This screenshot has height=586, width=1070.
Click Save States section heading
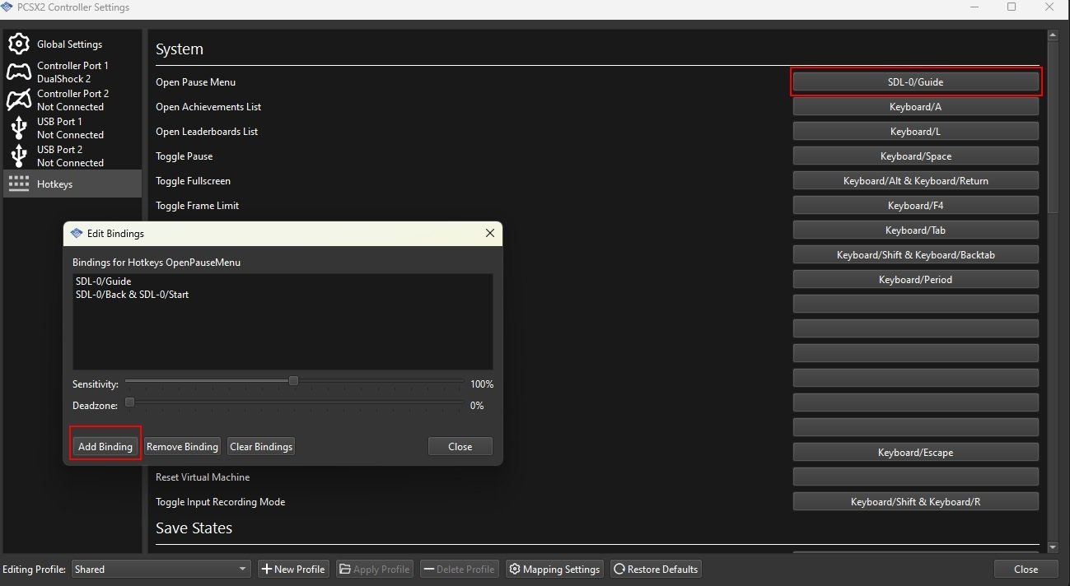[x=194, y=528]
